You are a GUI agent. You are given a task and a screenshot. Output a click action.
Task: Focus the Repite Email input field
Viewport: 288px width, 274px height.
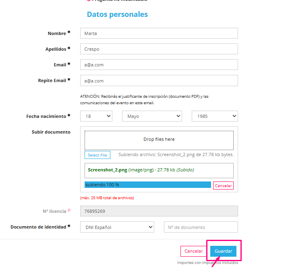tap(159, 80)
